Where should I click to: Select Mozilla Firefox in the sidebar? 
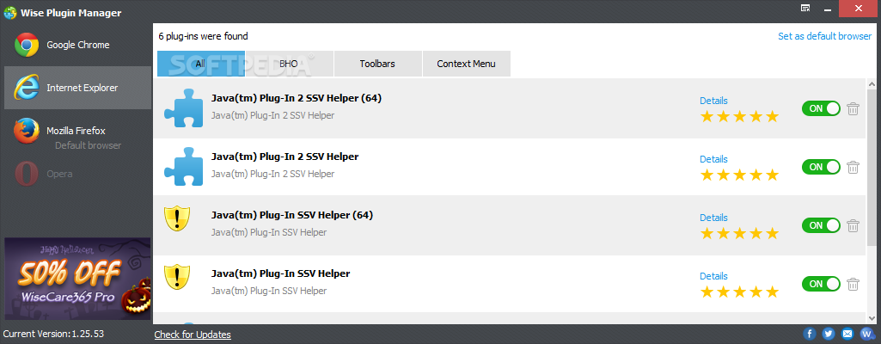[77, 131]
